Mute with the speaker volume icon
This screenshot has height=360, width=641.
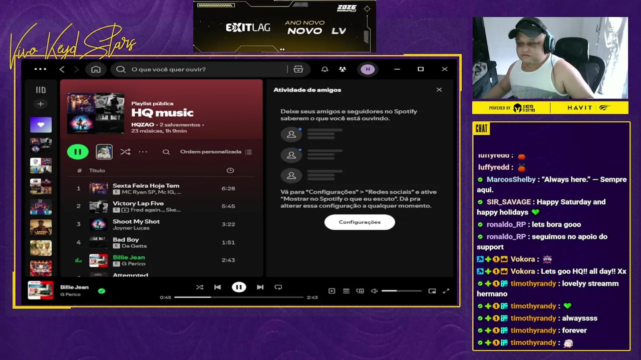tap(374, 291)
